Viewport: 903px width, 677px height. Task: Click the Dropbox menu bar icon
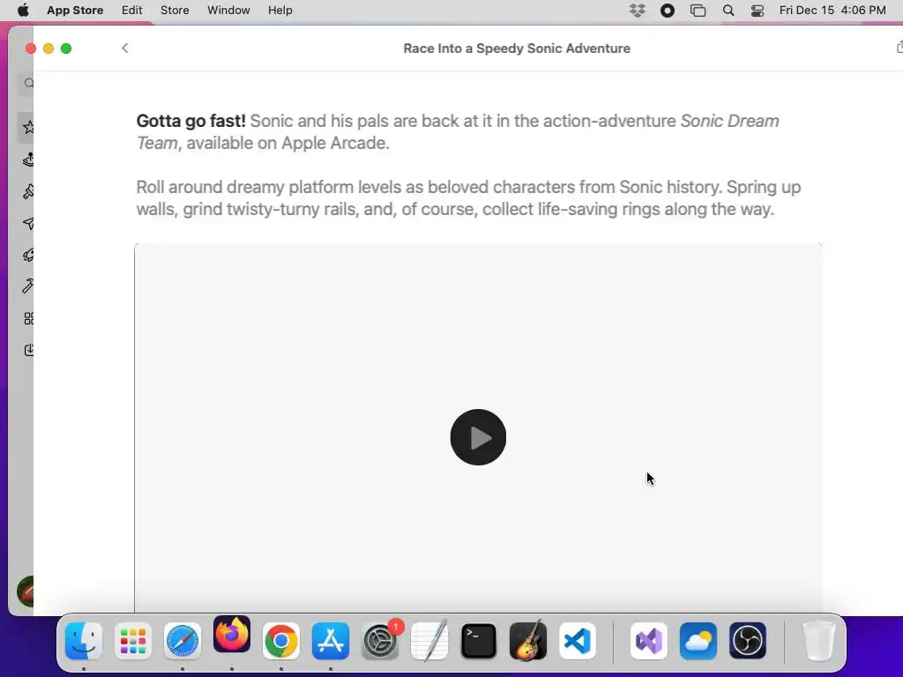[x=637, y=11]
